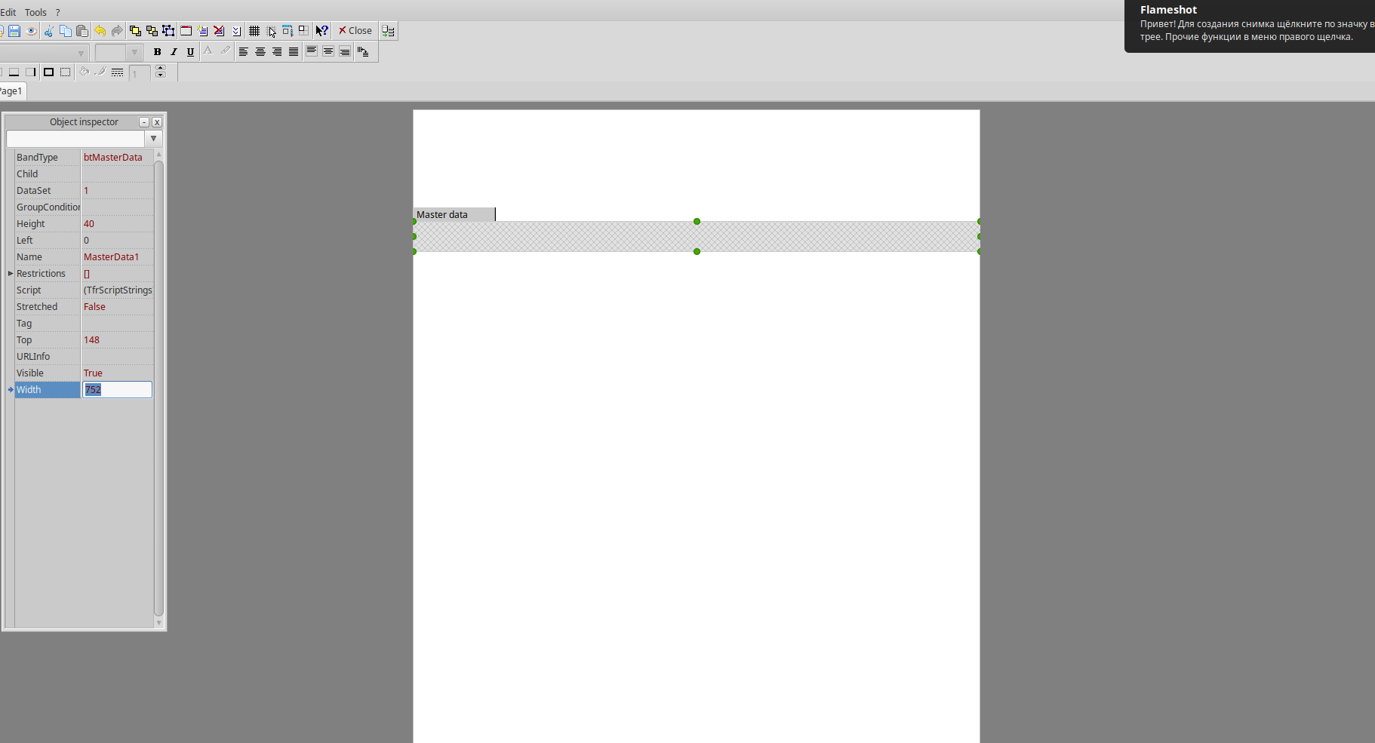Toggle the Show grid button
This screenshot has width=1375, height=743.
coord(254,31)
